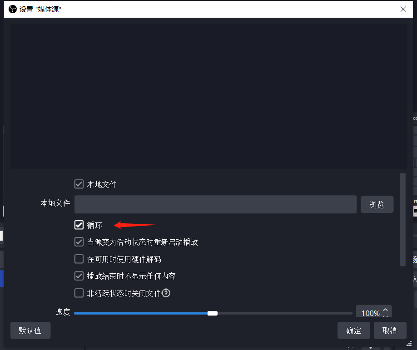Viewport: 417px width, 350px height.
Task: Confirm settings with the 确定 button
Action: click(x=353, y=330)
